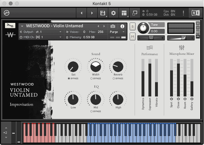This screenshot has height=145, width=204.
Task: Click the Mid EQ knob
Action: point(96,100)
